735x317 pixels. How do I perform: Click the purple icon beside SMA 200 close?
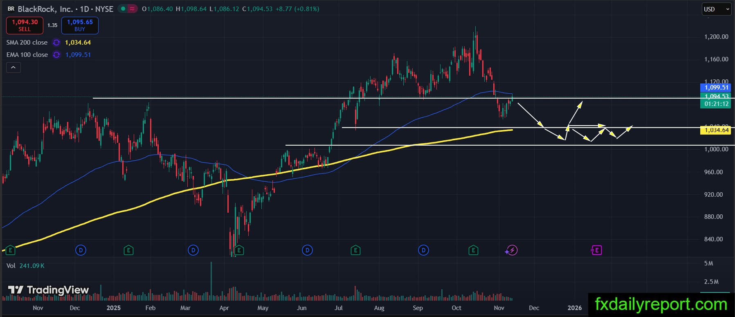[x=56, y=43]
